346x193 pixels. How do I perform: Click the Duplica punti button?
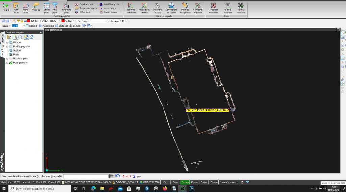click(x=84, y=4)
